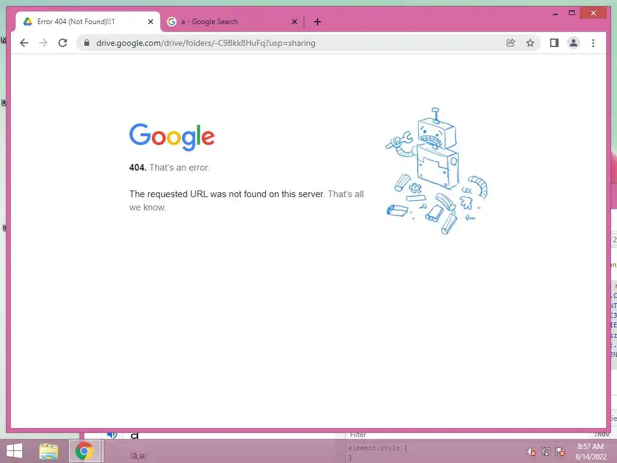
Task: Select the Error 404 (Not Found) tab
Action: (88, 22)
